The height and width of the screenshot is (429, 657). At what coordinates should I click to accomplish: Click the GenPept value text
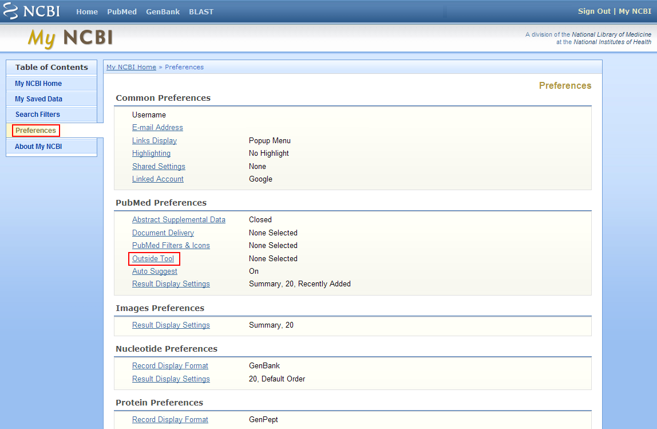click(264, 419)
